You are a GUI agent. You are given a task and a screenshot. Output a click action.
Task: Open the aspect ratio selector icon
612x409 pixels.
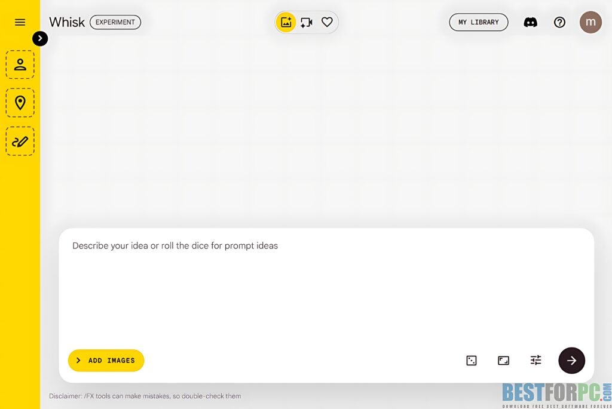(x=503, y=360)
